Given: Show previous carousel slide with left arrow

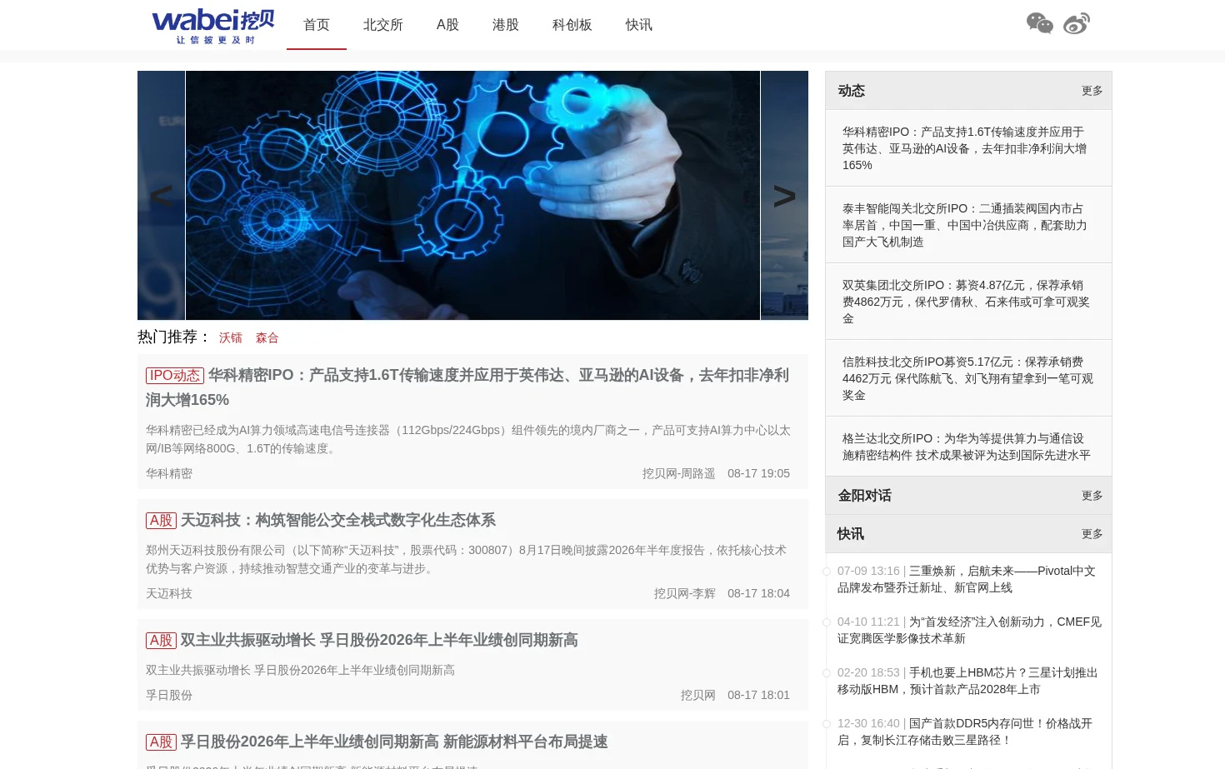Looking at the screenshot, I should (x=161, y=196).
